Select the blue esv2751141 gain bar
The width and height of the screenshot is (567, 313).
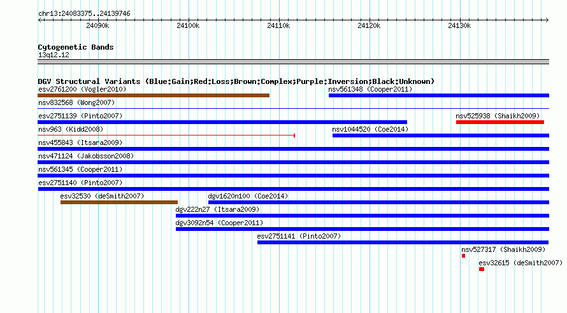403,242
